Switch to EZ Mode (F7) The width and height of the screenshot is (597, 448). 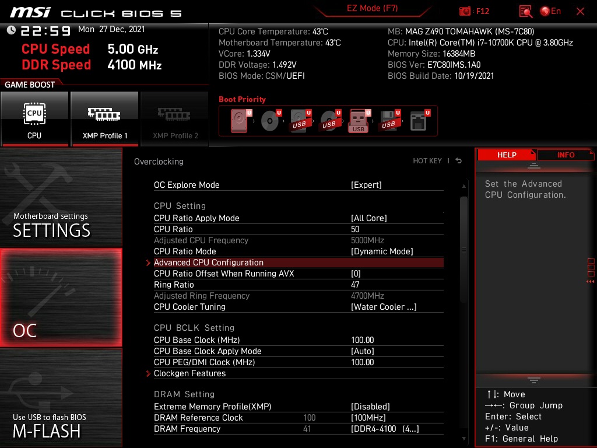pyautogui.click(x=372, y=8)
